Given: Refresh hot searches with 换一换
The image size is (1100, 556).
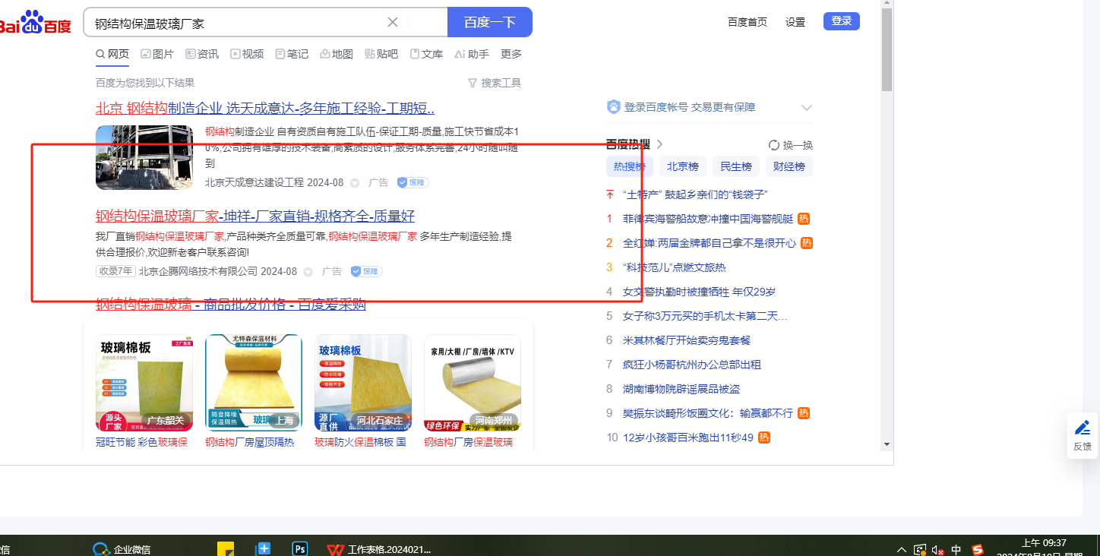Looking at the screenshot, I should (x=791, y=145).
